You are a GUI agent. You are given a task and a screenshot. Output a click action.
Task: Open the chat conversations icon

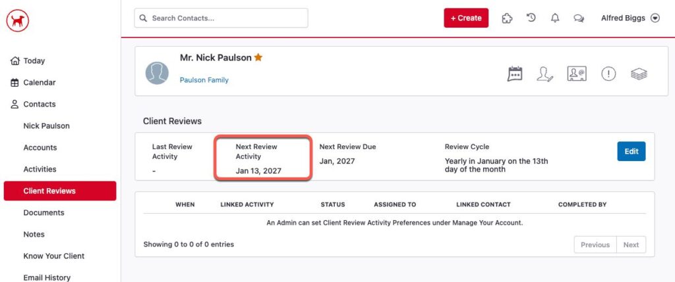(579, 18)
